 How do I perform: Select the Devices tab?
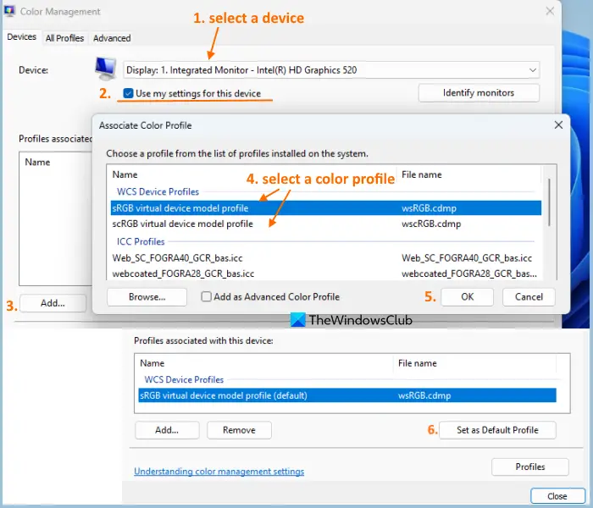pyautogui.click(x=22, y=38)
